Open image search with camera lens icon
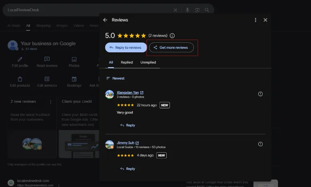Viewport: 311px width, 187px height. coord(197,10)
